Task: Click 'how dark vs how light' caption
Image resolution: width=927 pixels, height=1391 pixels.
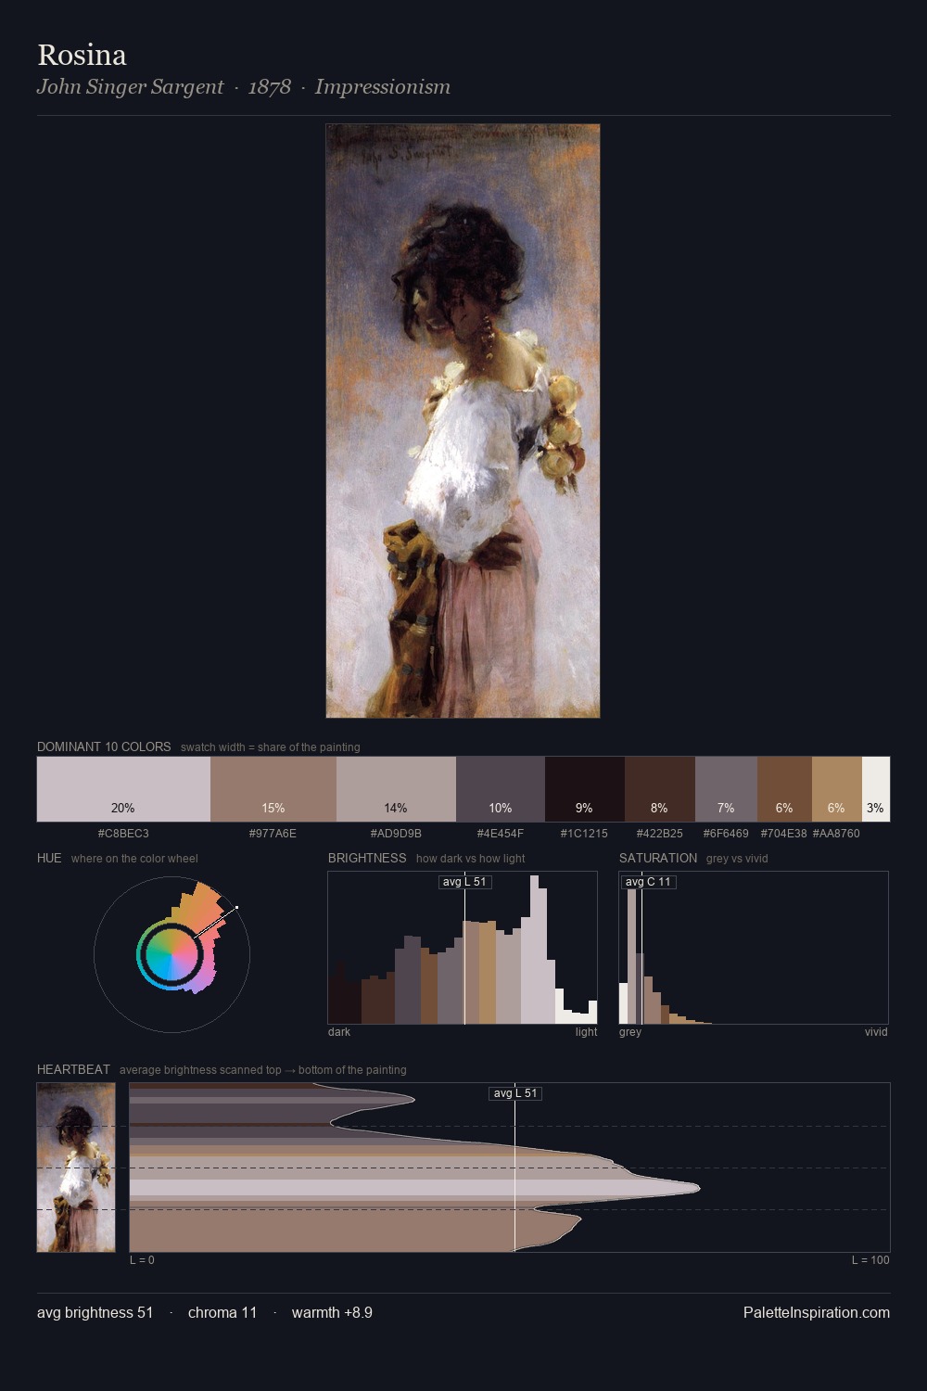Action: point(471,859)
